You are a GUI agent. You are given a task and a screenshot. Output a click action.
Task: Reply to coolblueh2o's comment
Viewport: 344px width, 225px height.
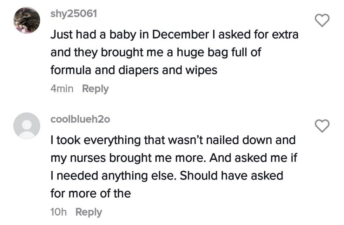point(88,212)
